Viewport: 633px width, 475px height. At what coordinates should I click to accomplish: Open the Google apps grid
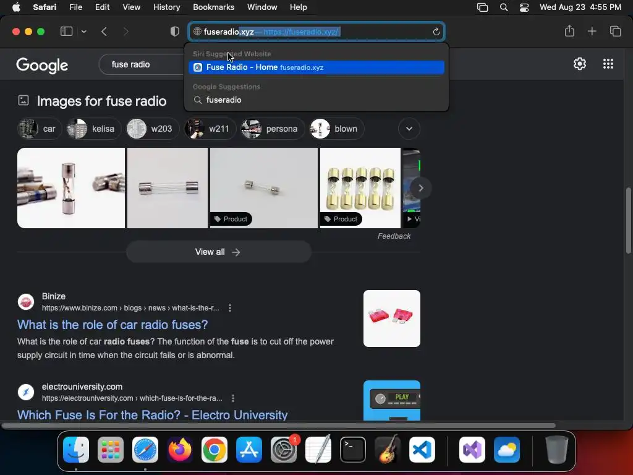tap(608, 64)
